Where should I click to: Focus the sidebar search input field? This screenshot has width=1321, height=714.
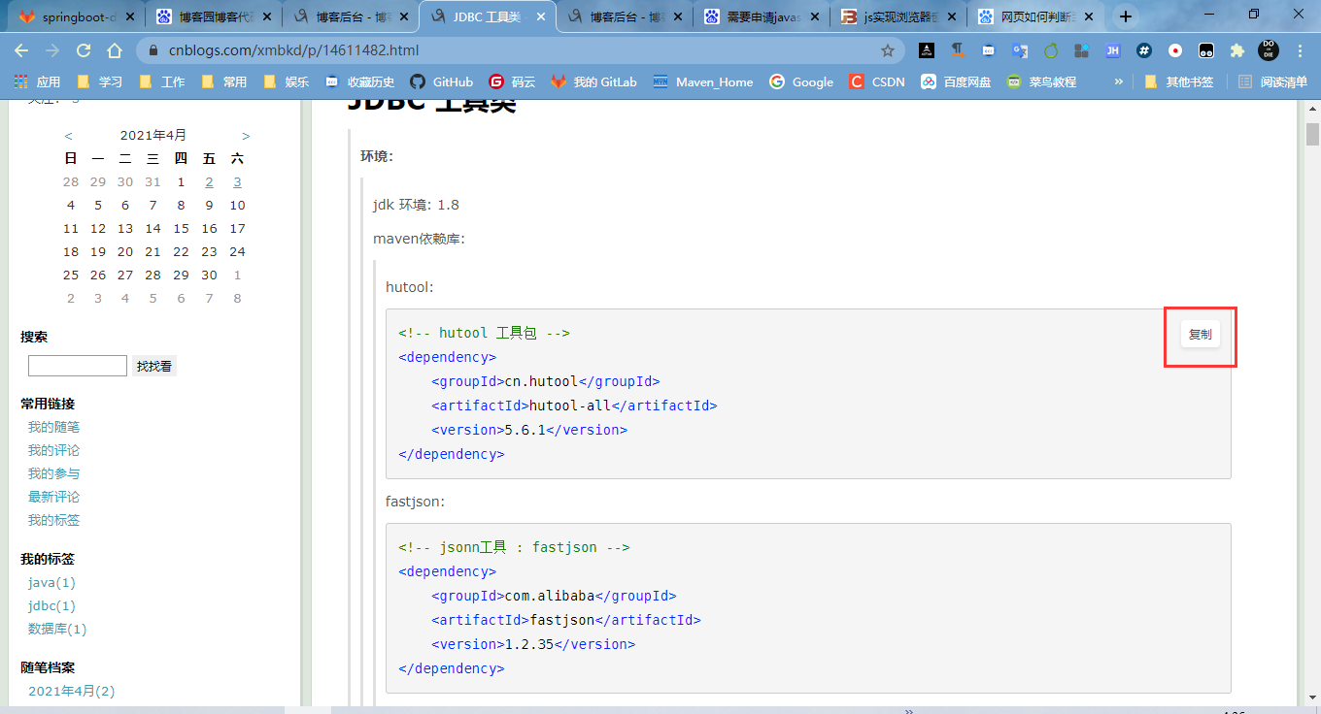coord(78,366)
